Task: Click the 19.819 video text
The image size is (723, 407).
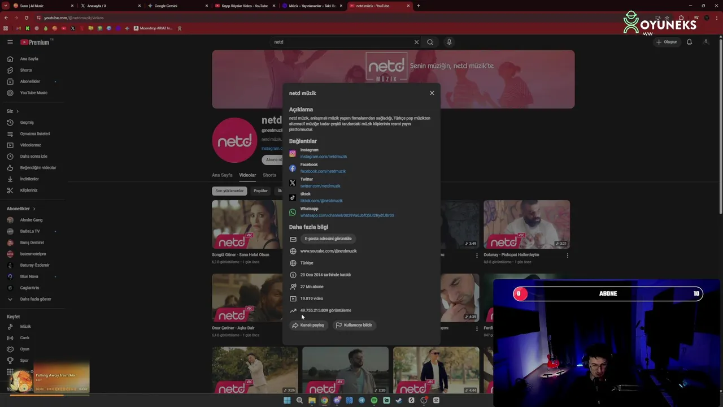Action: click(x=312, y=298)
